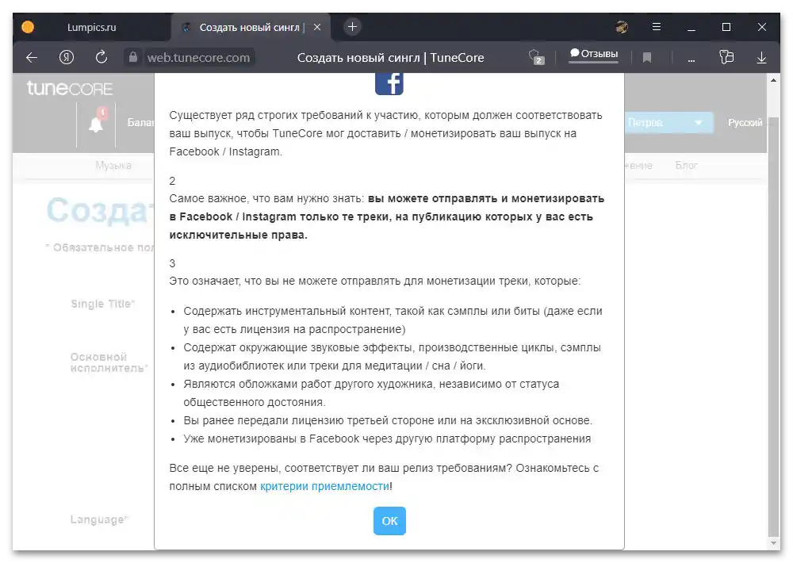Close the Создать новый сингл tab
The height and width of the screenshot is (563, 793).
(x=317, y=27)
